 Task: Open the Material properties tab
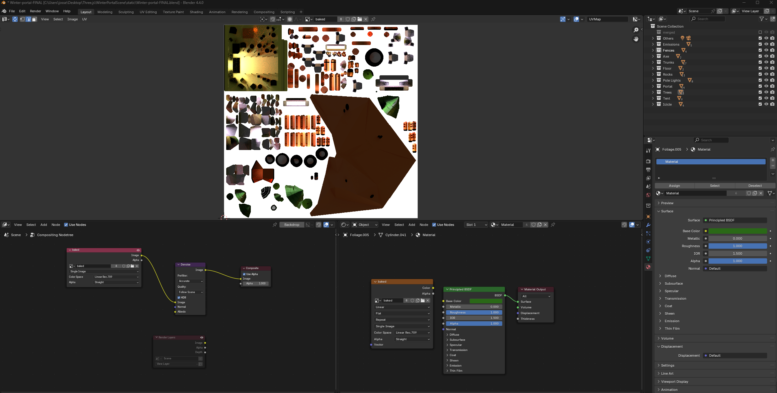click(x=648, y=267)
